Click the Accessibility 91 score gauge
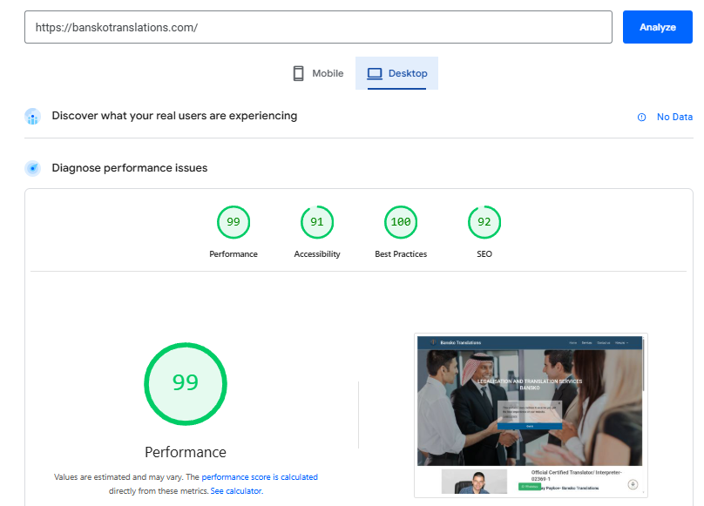This screenshot has height=506, width=704. (x=317, y=222)
